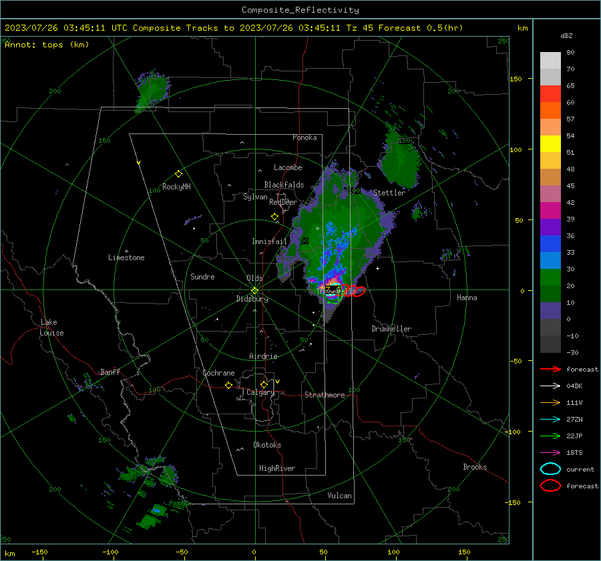This screenshot has height=561, width=601.
Task: Click the yellow diamond marker above Calgary
Action: 264,384
